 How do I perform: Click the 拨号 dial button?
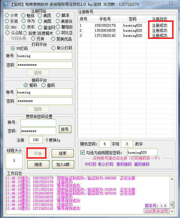[65, 129]
